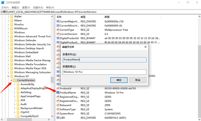Click the CurrentMajorVersion DWORD value icon
The image size is (201, 121).
[58, 21]
